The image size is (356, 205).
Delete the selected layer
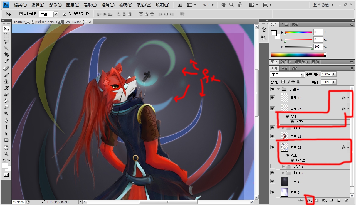pos(346,200)
